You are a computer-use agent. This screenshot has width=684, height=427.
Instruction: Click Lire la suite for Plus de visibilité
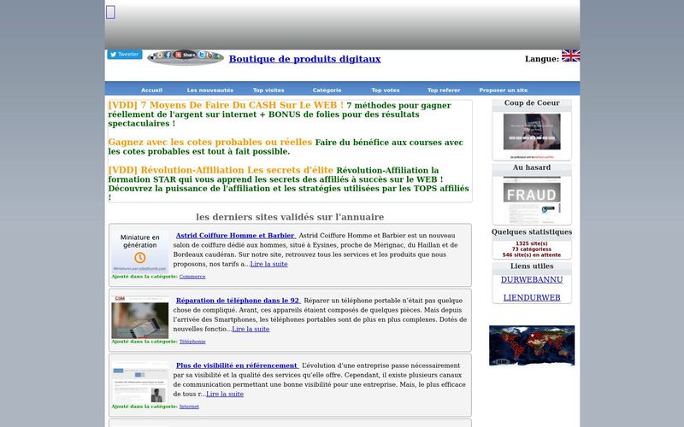[225, 394]
